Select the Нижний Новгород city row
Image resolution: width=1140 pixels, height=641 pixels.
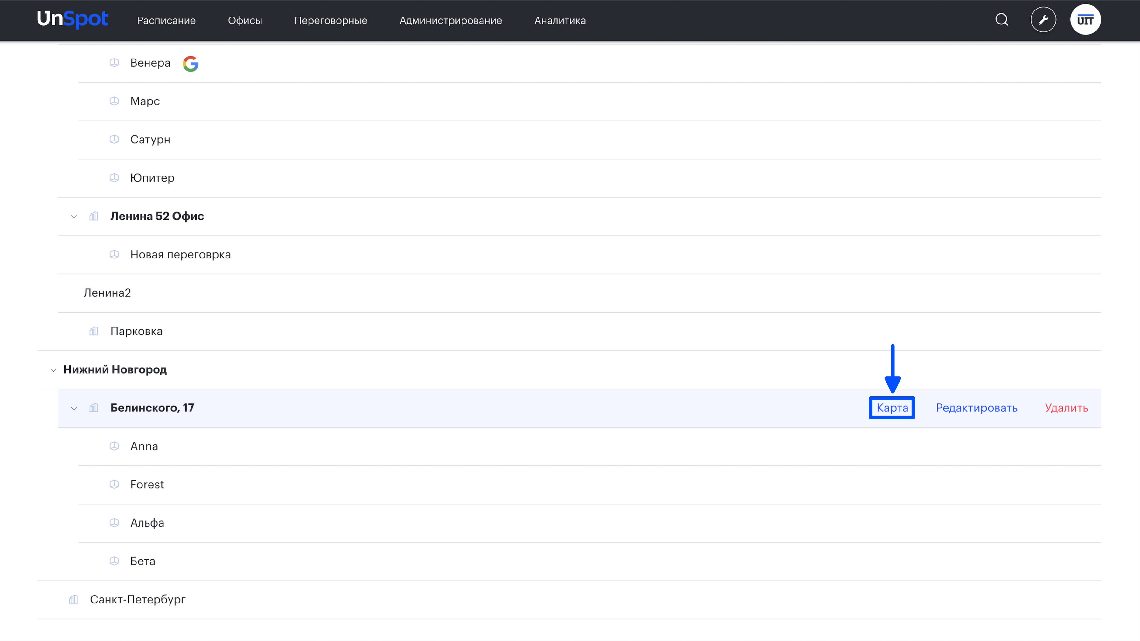[x=569, y=370]
